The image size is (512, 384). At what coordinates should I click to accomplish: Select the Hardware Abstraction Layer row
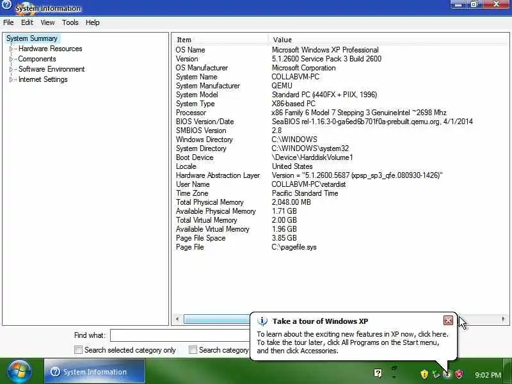[340, 175]
